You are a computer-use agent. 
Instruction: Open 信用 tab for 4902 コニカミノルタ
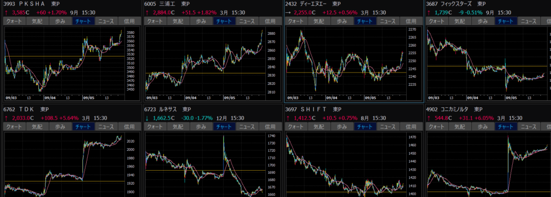click(x=546, y=127)
